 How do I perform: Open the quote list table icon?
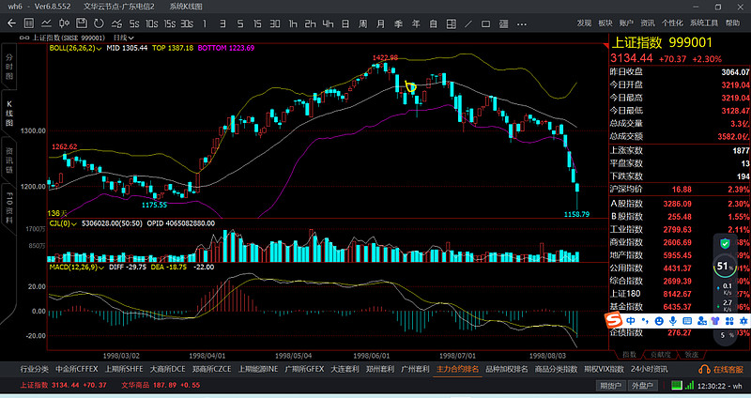click(29, 23)
